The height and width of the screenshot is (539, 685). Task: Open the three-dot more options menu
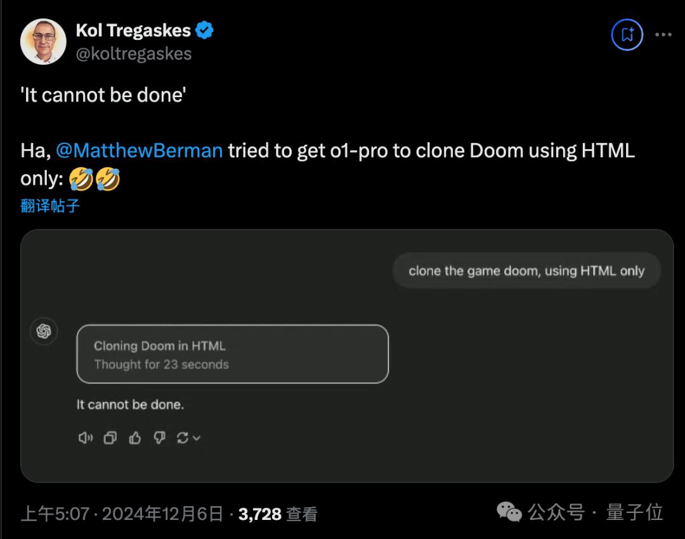pyautogui.click(x=663, y=34)
